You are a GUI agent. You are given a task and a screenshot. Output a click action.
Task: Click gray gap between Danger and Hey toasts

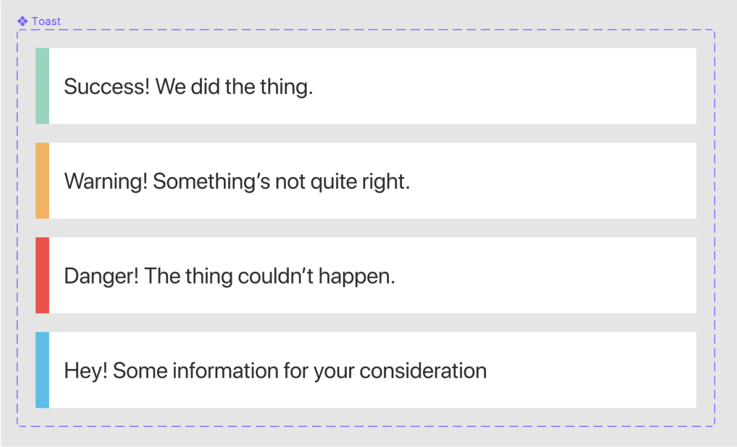(368, 323)
